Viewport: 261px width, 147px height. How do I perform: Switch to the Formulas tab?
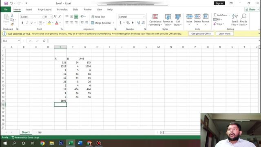coord(62,9)
